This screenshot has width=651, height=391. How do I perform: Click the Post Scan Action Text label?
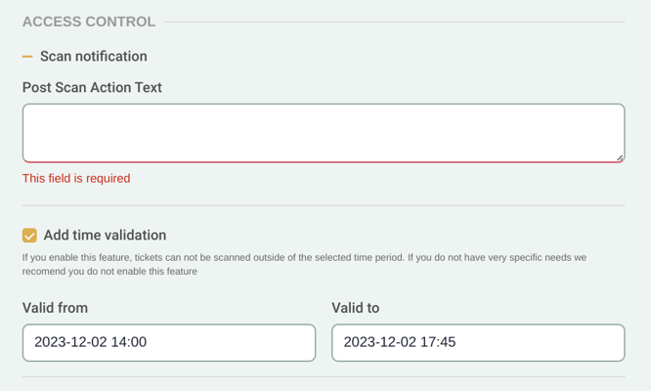92,88
